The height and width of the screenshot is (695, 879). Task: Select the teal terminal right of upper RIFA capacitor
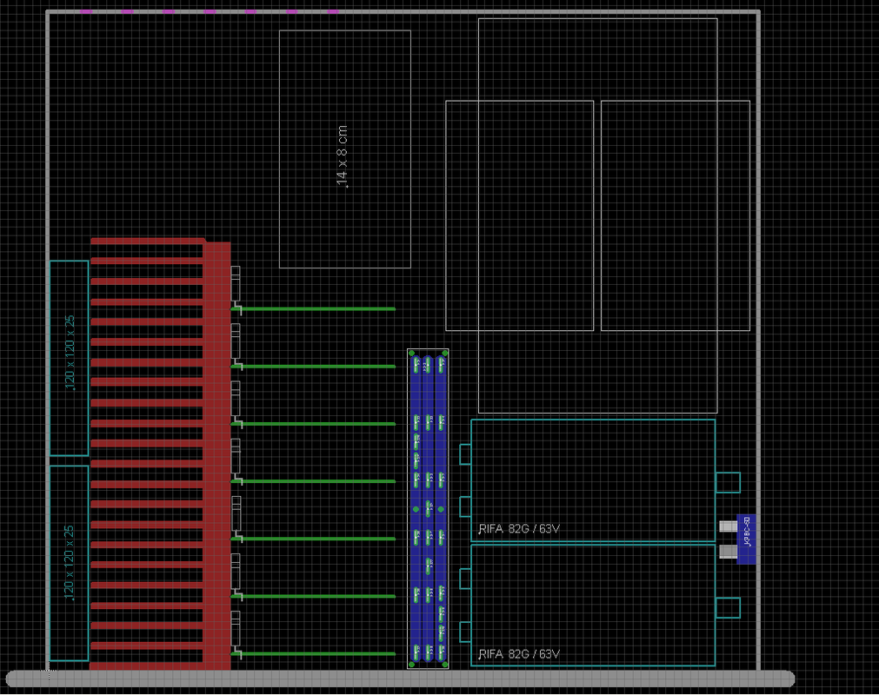tap(729, 483)
